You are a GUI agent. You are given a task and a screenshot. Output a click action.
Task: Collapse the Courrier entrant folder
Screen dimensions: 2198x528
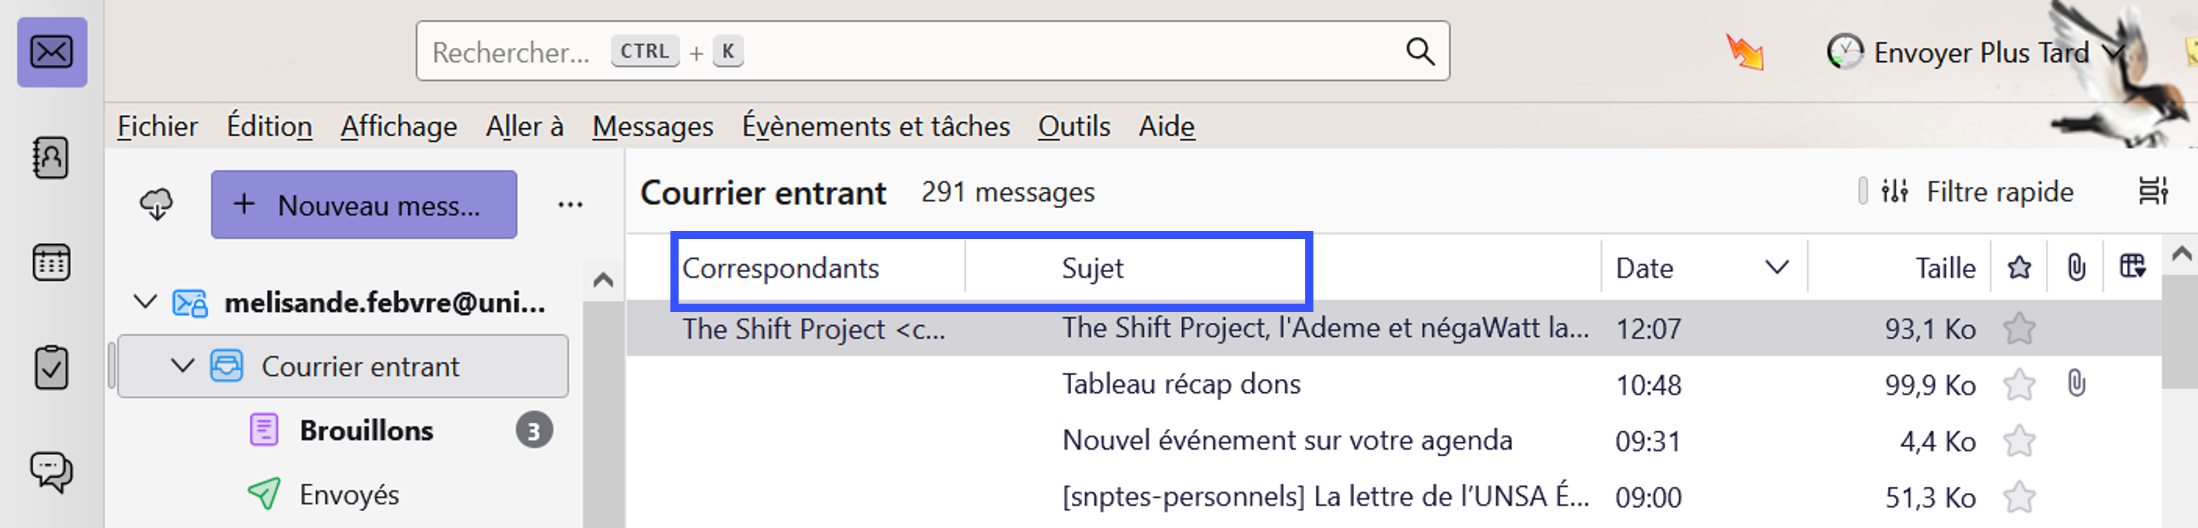(183, 366)
